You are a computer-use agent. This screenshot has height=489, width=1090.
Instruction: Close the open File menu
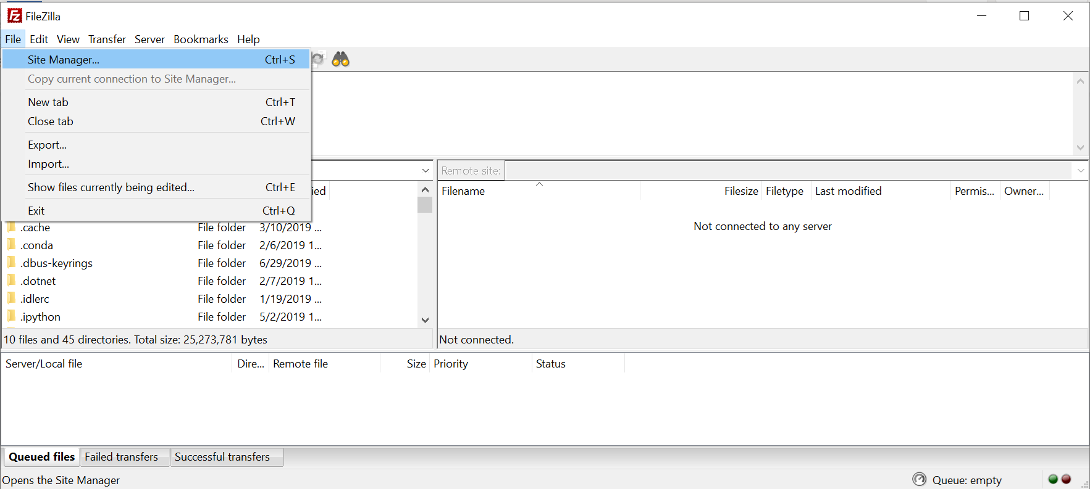pos(13,39)
